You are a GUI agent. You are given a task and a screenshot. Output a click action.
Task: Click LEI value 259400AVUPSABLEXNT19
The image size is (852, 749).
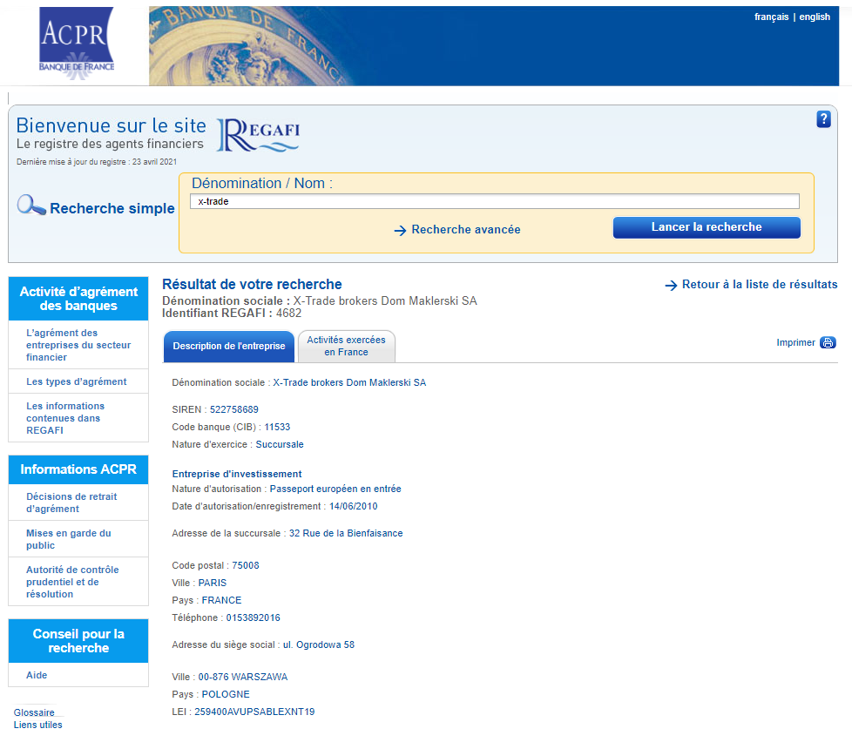(254, 712)
